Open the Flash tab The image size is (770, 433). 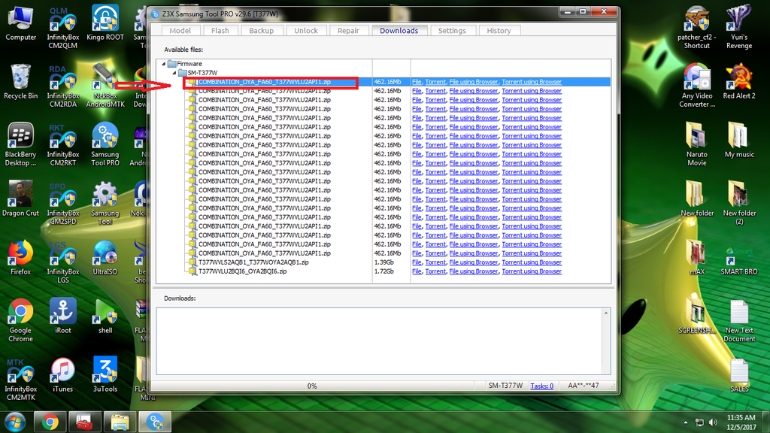[x=220, y=31]
